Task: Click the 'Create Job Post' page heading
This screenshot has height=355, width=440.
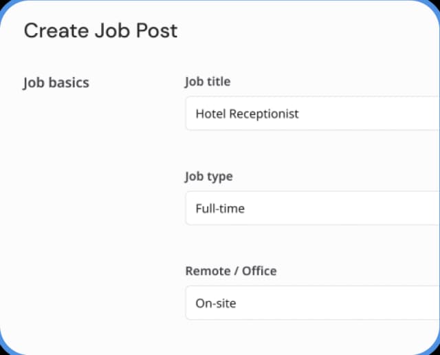Action: 100,31
